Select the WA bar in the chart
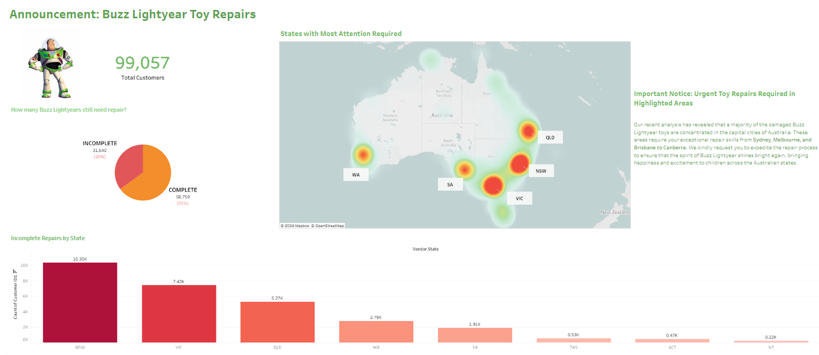The height and width of the screenshot is (355, 819). pos(376,332)
